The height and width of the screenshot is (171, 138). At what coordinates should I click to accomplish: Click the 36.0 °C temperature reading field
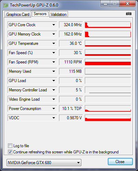71,43
